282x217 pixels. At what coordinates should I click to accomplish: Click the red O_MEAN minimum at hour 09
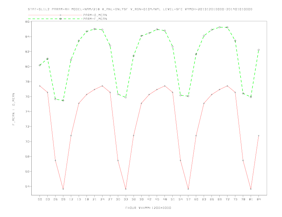pos(63,189)
